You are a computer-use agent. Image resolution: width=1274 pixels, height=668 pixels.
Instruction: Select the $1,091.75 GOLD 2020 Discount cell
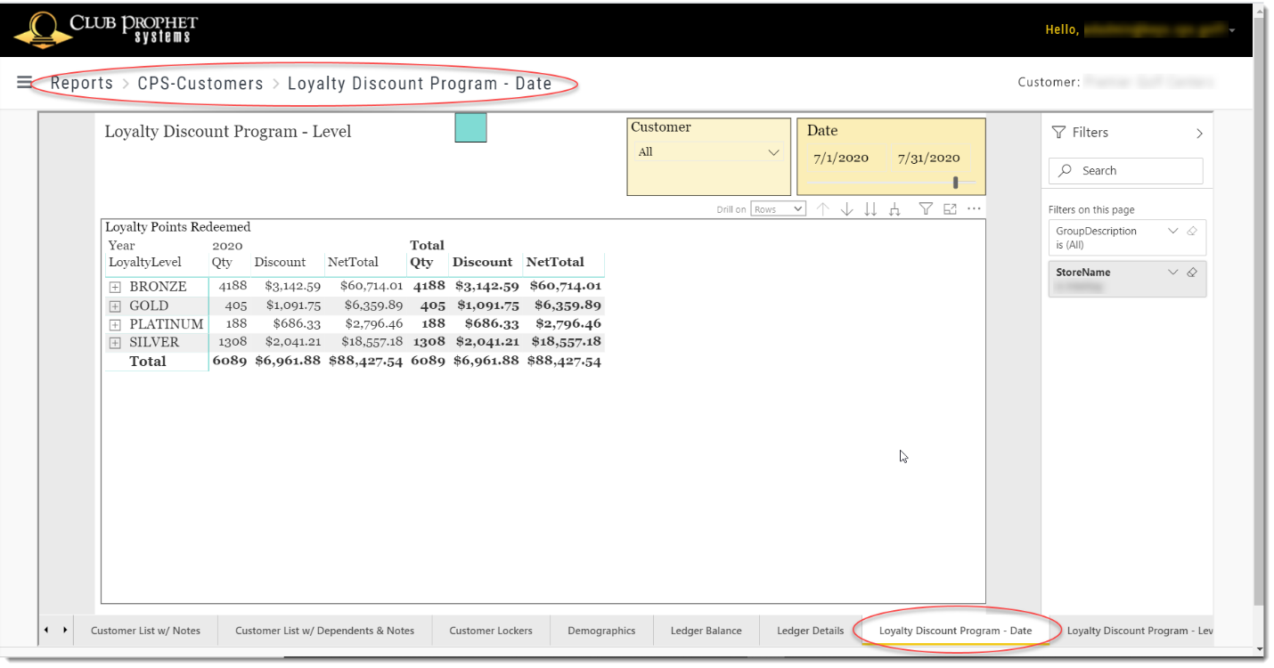(x=293, y=305)
